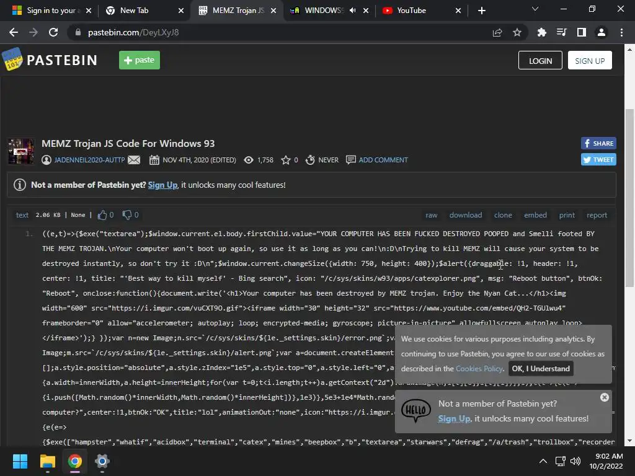Click the LOGIN button
The width and height of the screenshot is (635, 476).
pos(540,60)
